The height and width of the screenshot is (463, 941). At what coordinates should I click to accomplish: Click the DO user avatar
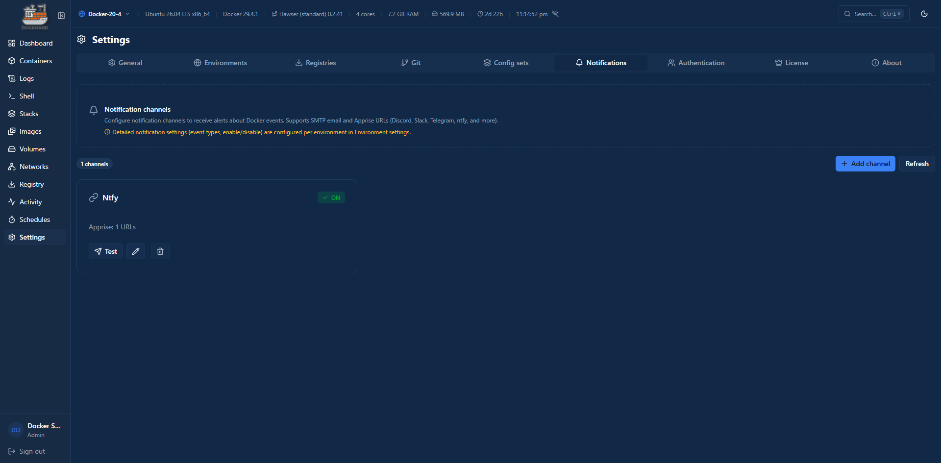click(x=16, y=430)
